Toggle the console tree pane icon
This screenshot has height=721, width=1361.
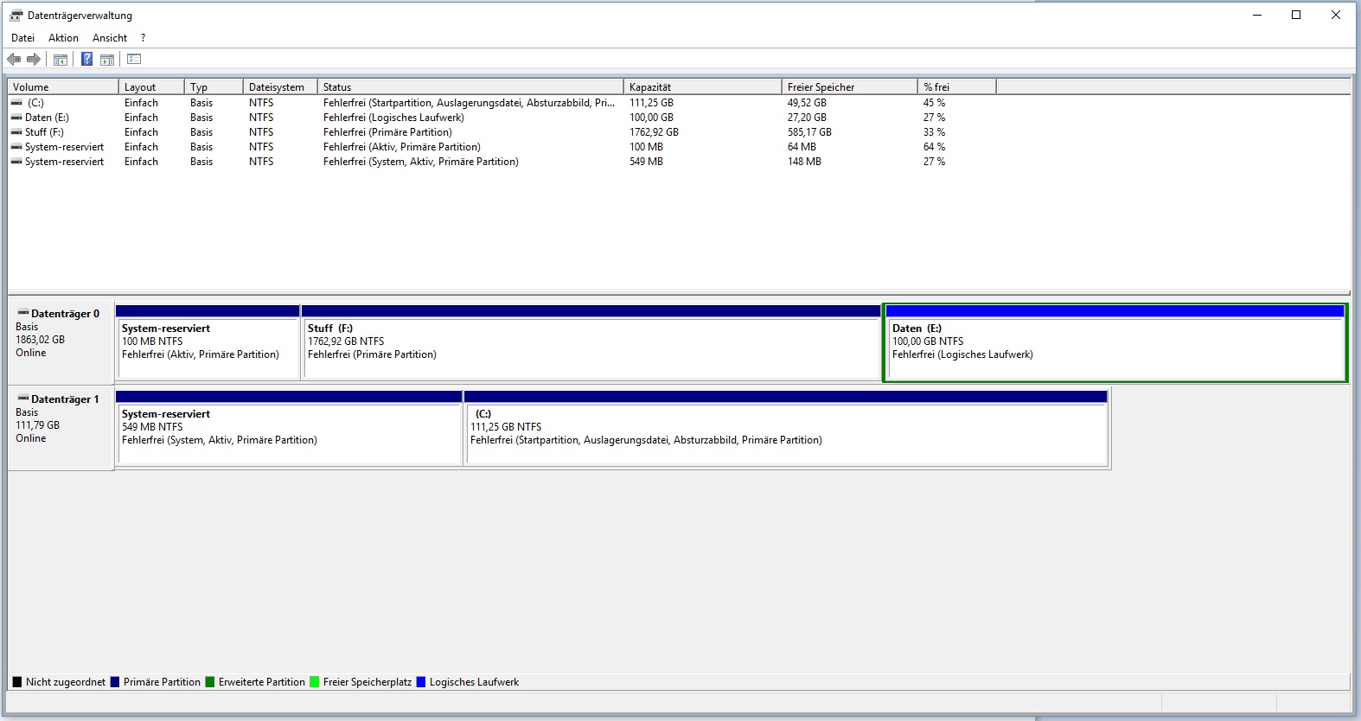(x=61, y=60)
